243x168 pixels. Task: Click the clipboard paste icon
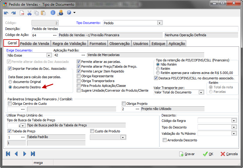(x=43, y=13)
